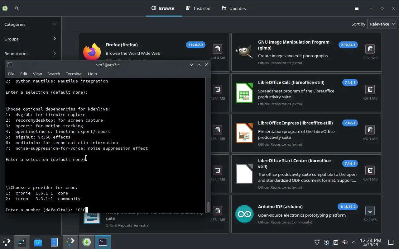Click the GIMP version badge 2.10.34-1
Image resolution: width=399 pixels, height=249 pixels.
[348, 45]
